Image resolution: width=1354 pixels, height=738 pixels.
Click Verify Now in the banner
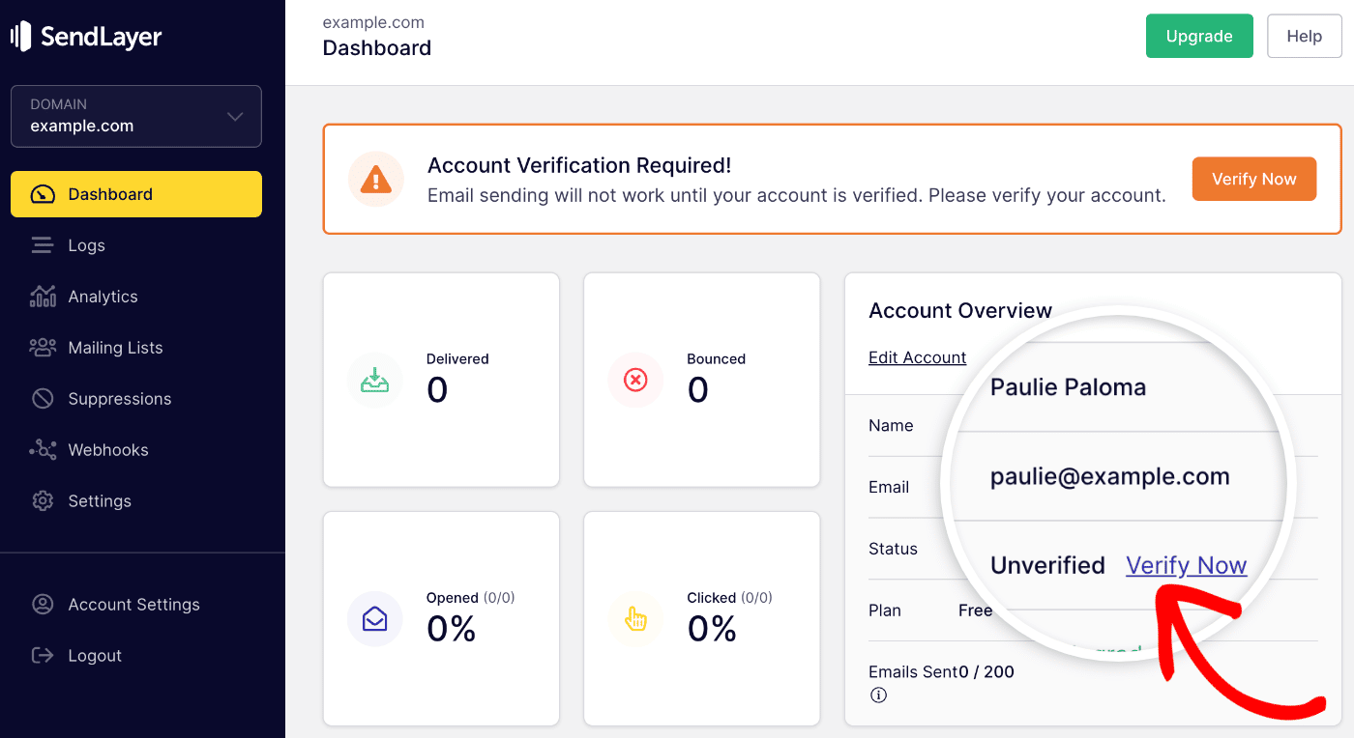coord(1253,179)
